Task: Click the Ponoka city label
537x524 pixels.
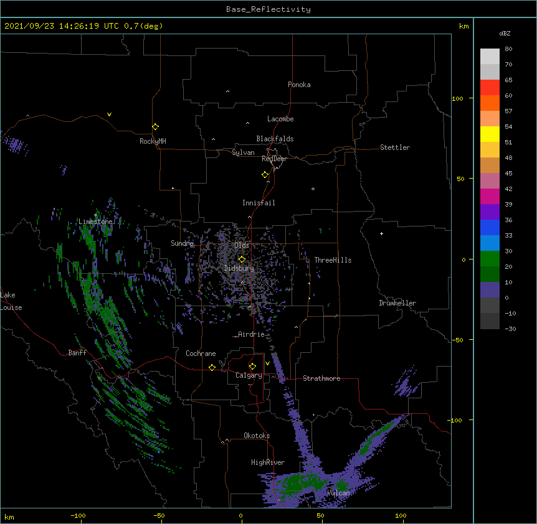Action: (x=299, y=85)
